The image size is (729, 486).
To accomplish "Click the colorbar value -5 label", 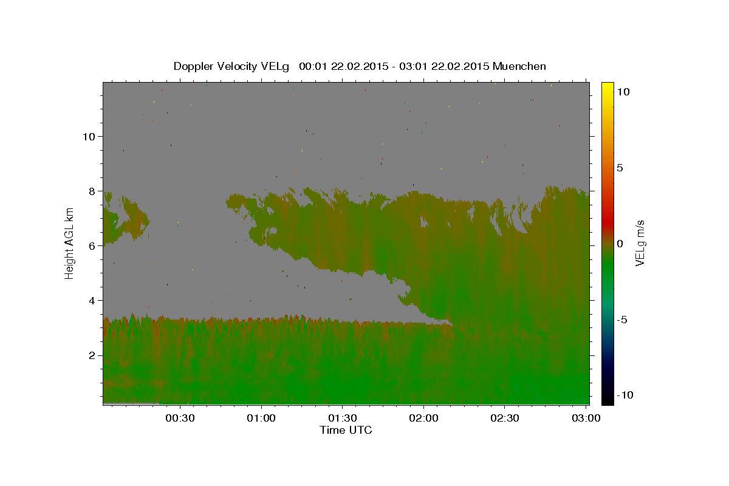I will pos(621,320).
